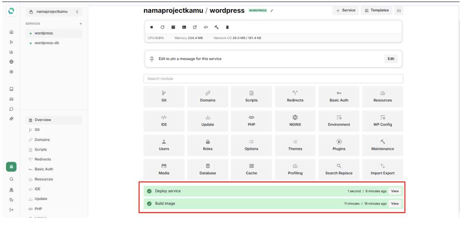
Task: Open the Environment module tile
Action: click(339, 121)
